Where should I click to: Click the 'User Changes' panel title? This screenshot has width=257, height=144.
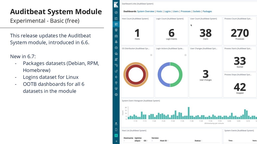(x=204, y=48)
